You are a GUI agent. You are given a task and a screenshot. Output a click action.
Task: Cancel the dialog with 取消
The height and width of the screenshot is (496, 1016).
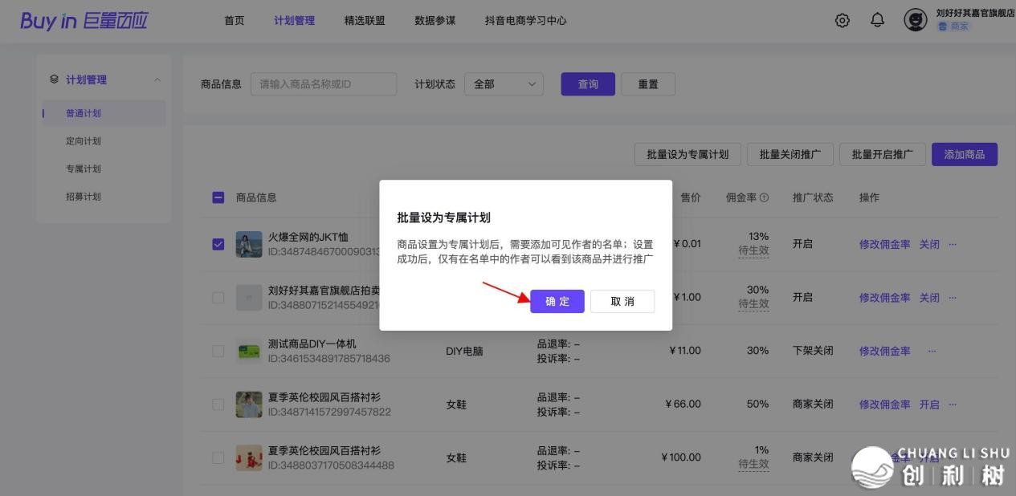click(x=622, y=301)
